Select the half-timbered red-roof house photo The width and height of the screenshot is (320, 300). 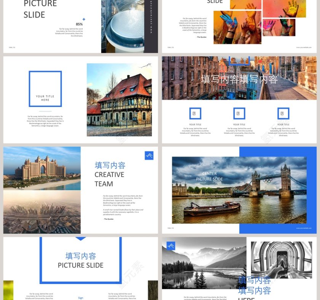tap(119, 100)
